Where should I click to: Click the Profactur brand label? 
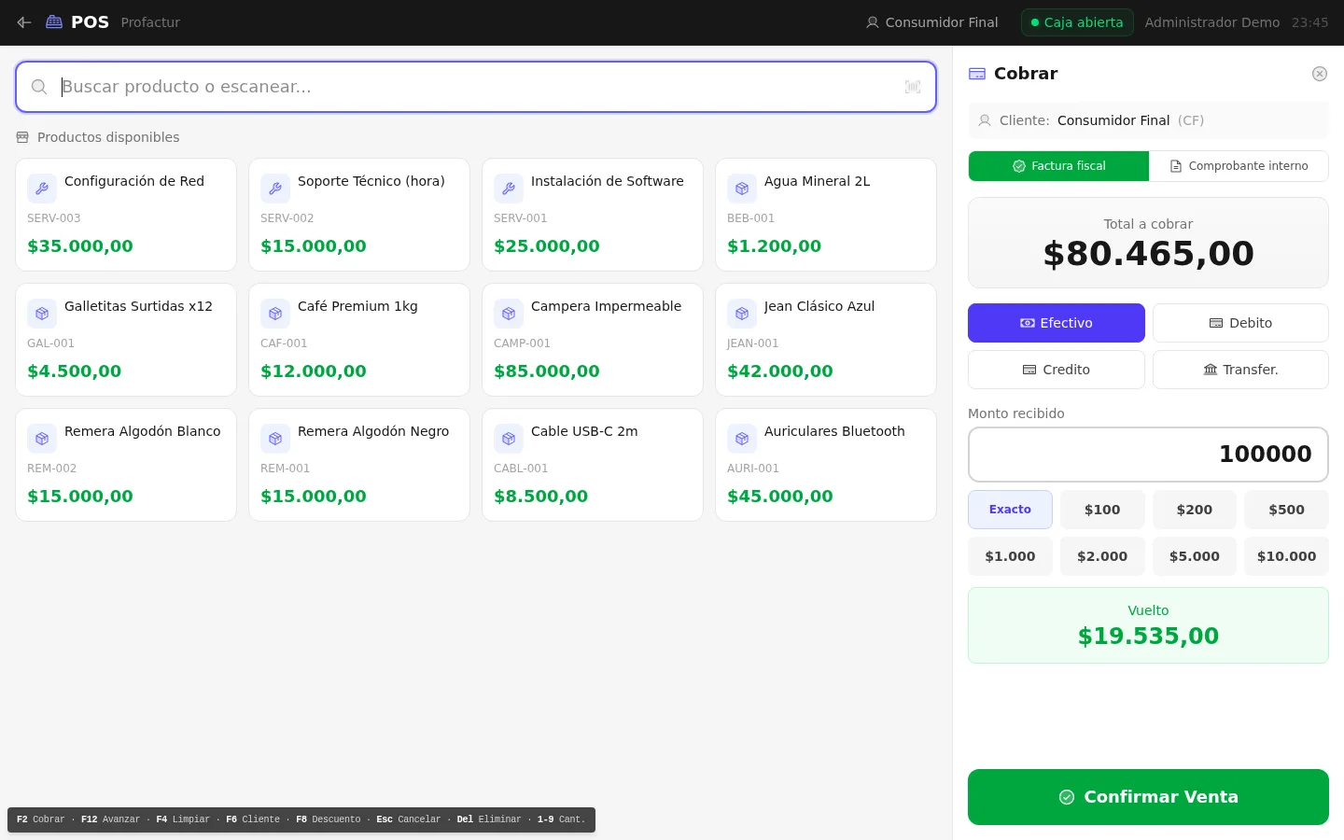(150, 22)
